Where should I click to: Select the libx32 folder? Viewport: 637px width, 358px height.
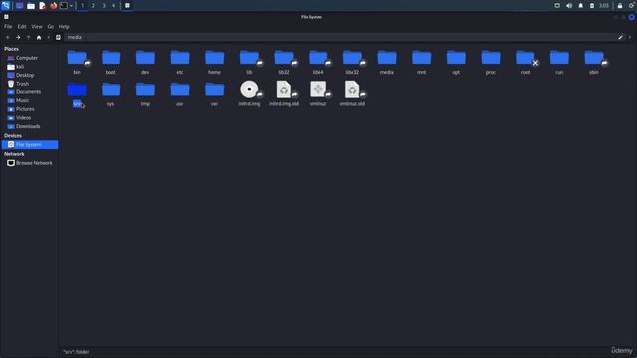point(352,58)
